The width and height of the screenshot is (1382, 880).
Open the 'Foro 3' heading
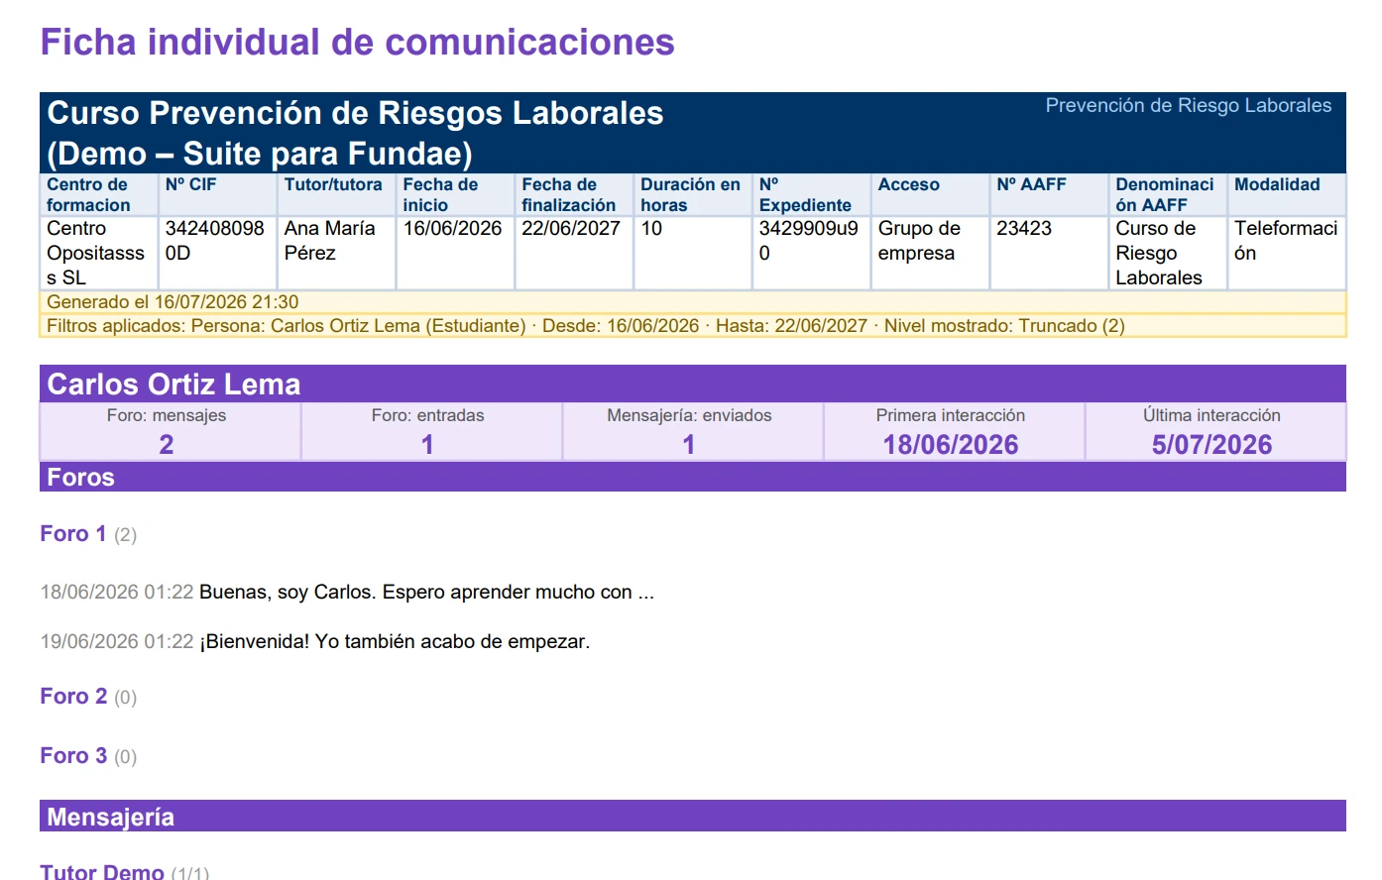click(x=73, y=755)
